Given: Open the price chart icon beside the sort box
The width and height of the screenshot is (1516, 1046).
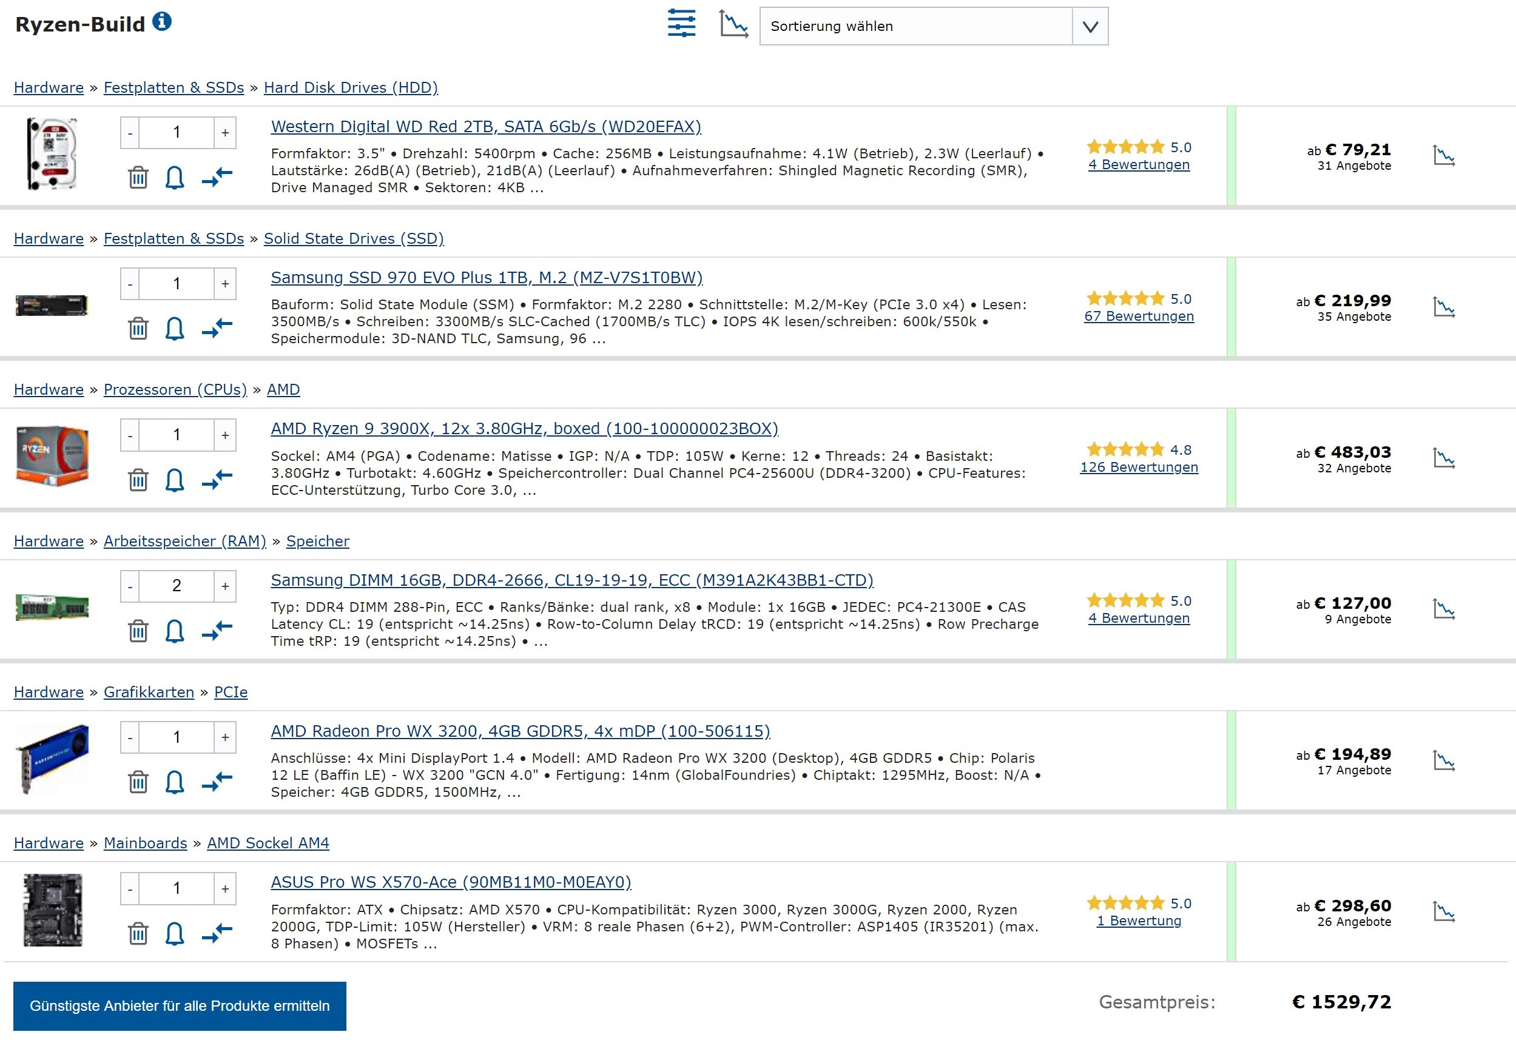Looking at the screenshot, I should pyautogui.click(x=733, y=24).
